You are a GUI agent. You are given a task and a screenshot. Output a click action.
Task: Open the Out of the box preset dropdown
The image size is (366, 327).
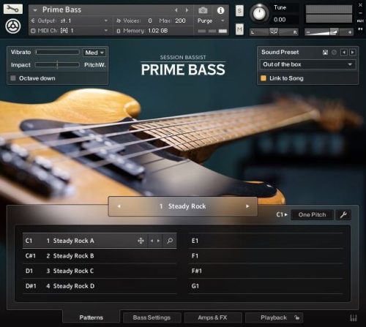(307, 64)
